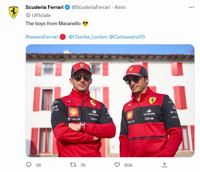Viewport: 200px width, 172px height.
Task: Click the Ufficiale checkmark icon
Action: pyautogui.click(x=28, y=15)
